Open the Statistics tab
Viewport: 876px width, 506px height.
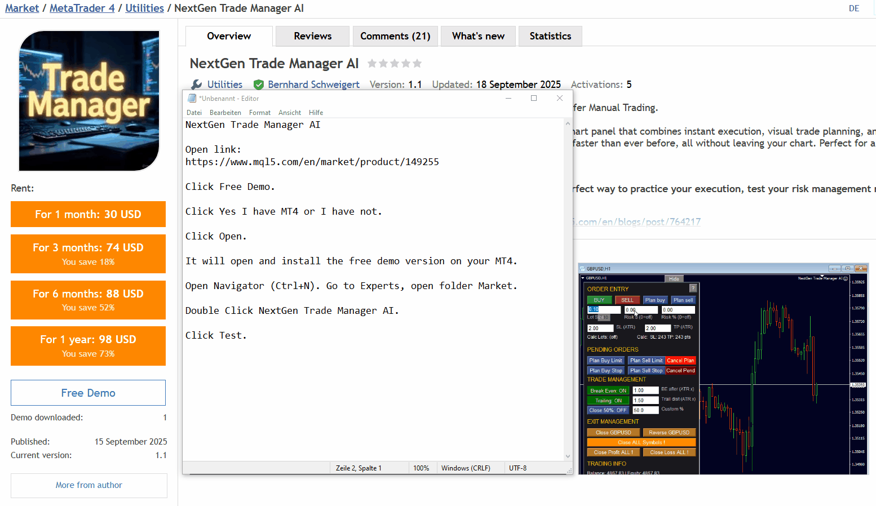point(550,36)
